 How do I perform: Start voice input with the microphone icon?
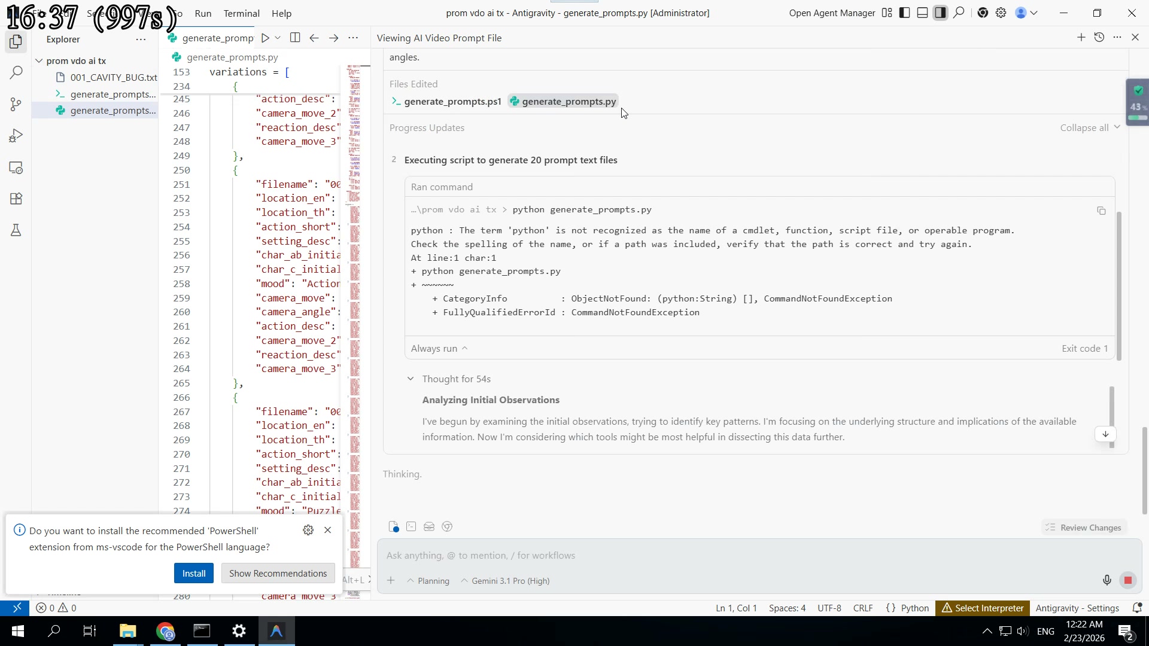(1107, 580)
